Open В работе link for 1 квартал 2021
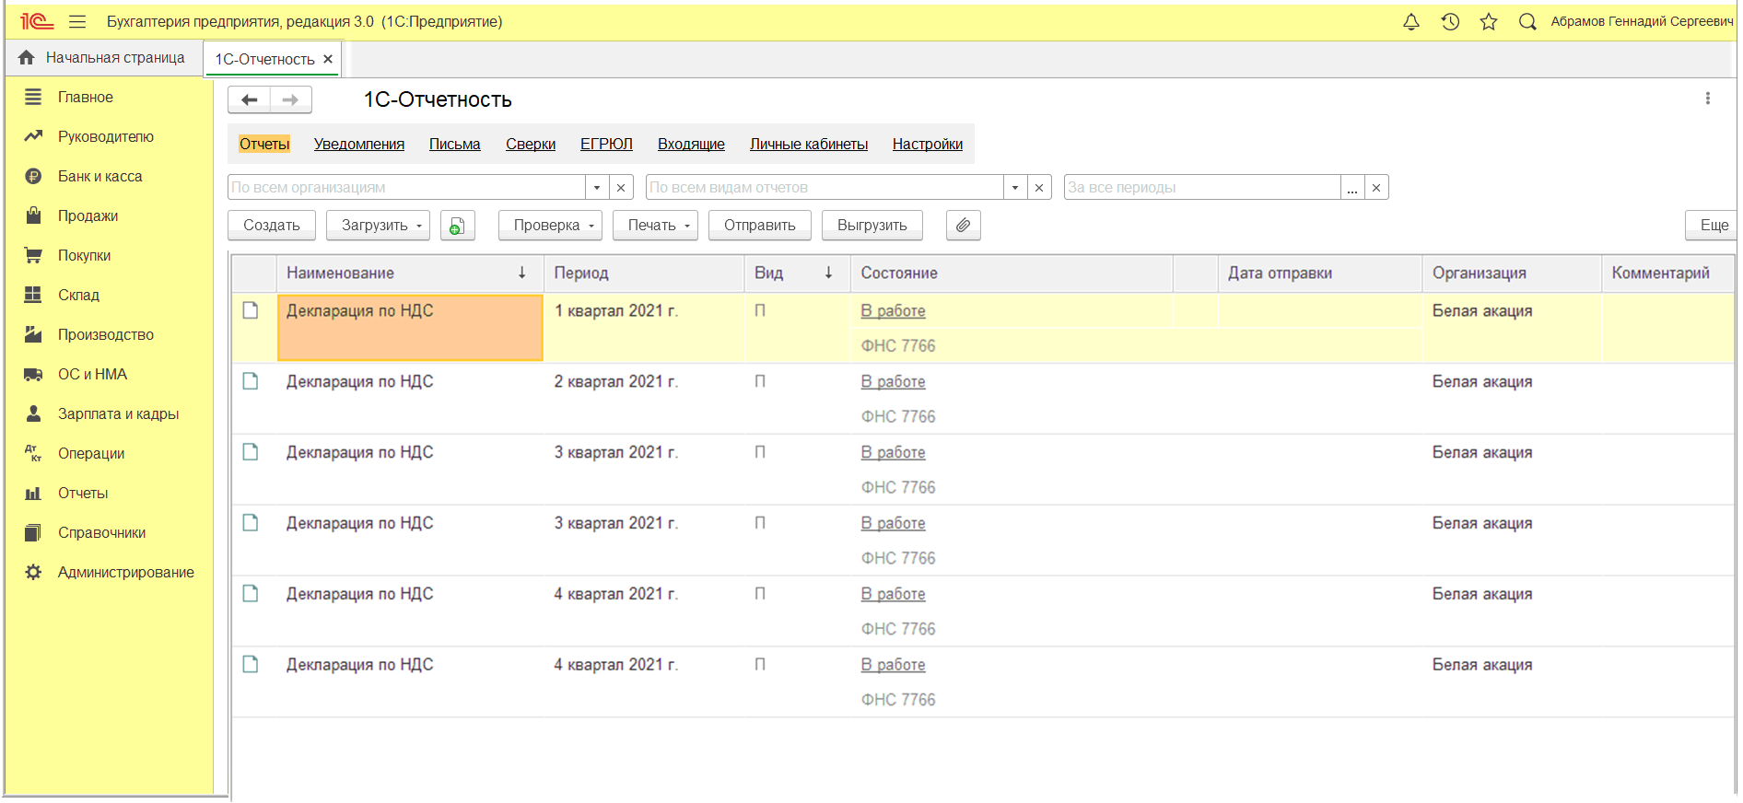The height and width of the screenshot is (803, 1743). tap(893, 311)
